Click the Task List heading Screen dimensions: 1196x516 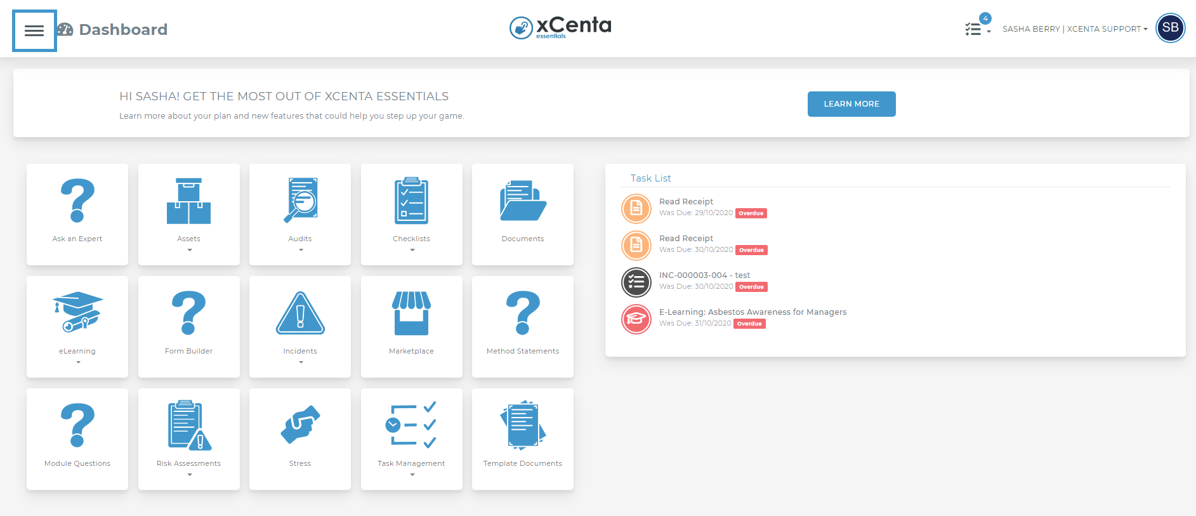pos(650,178)
